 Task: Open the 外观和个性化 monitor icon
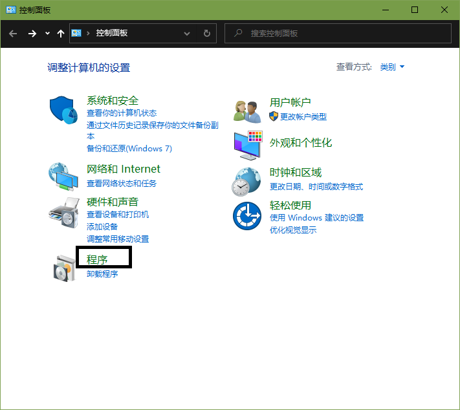[248, 146]
